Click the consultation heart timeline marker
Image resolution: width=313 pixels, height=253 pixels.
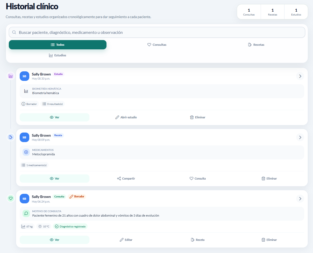11,198
